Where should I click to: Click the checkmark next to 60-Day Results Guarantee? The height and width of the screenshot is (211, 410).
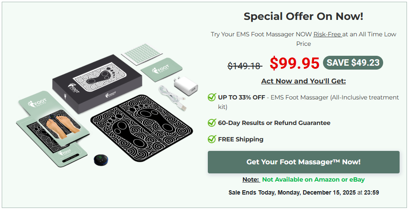coord(212,123)
